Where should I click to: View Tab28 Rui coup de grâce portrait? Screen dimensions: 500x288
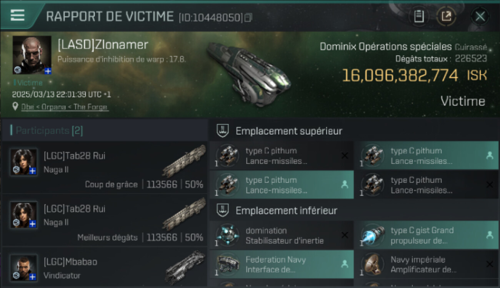[x=23, y=162]
